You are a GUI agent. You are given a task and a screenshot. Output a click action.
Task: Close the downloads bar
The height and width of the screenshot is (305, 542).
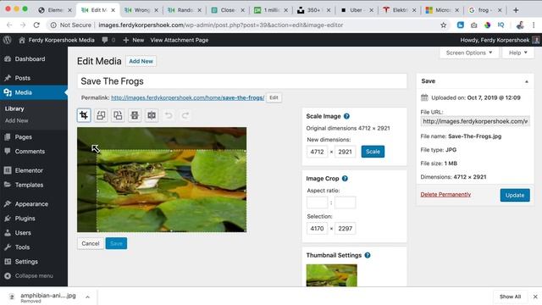point(535,297)
